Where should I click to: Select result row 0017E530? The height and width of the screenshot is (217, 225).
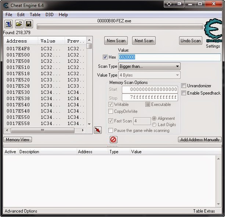pyautogui.click(x=46, y=92)
